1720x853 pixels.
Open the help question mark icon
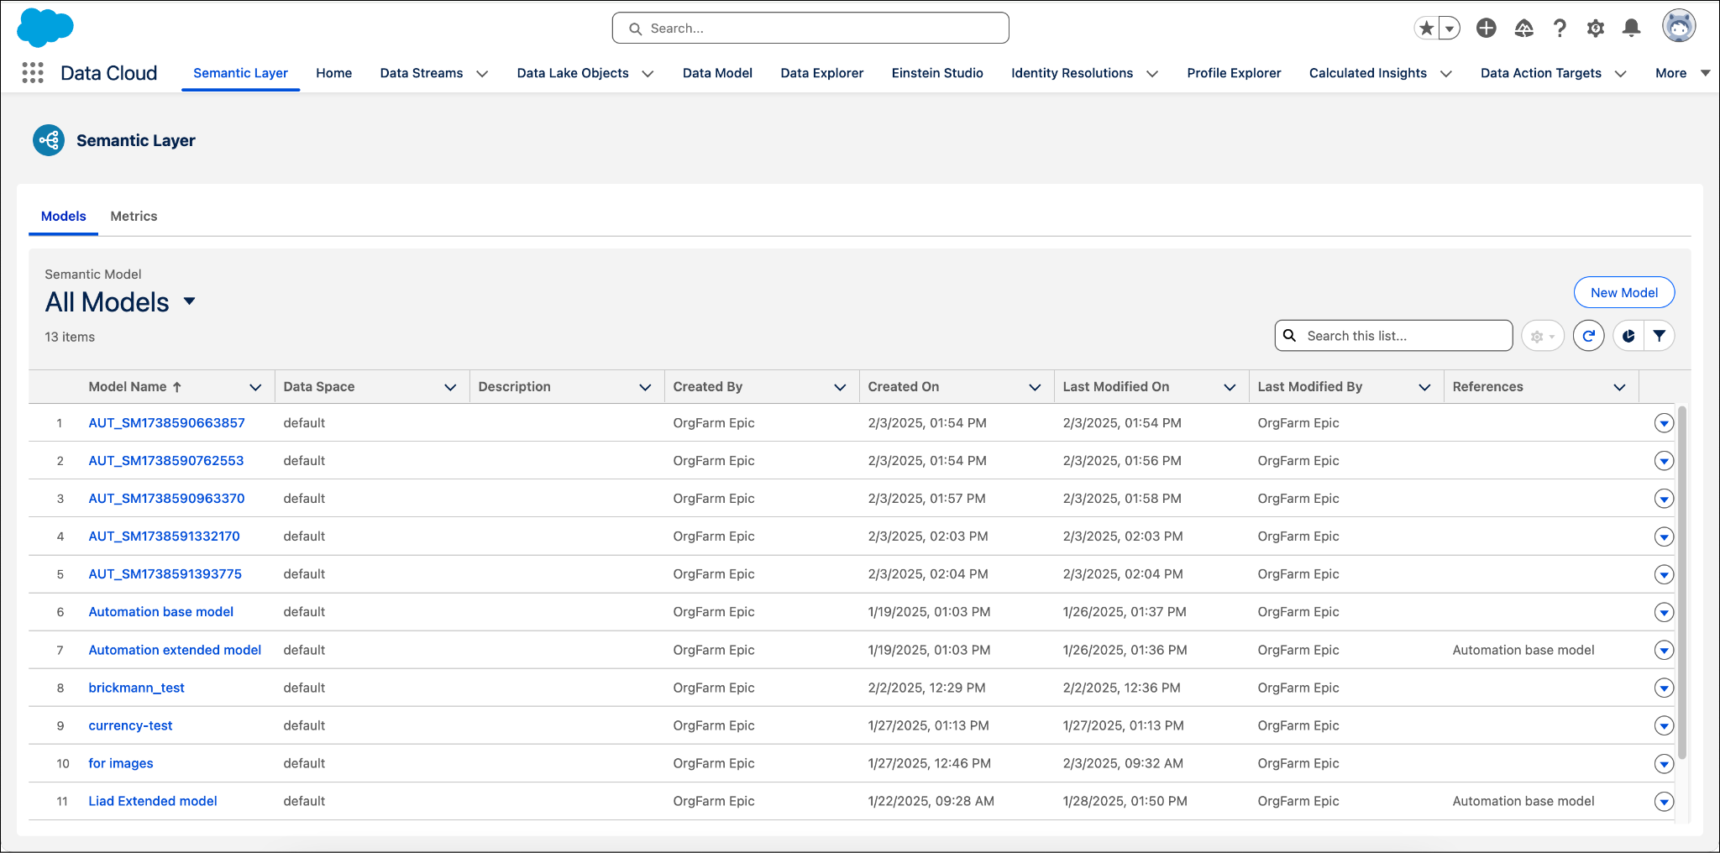1560,29
